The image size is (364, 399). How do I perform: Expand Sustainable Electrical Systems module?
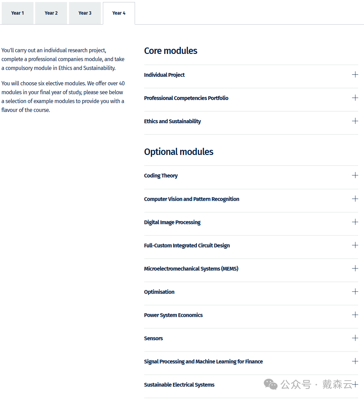[355, 385]
